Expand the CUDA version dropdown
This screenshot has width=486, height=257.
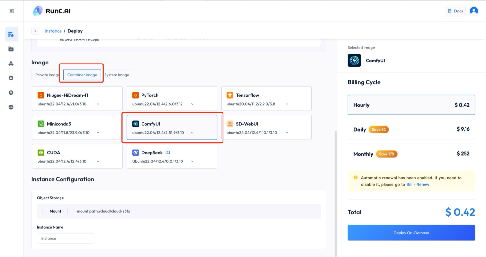tap(98, 161)
